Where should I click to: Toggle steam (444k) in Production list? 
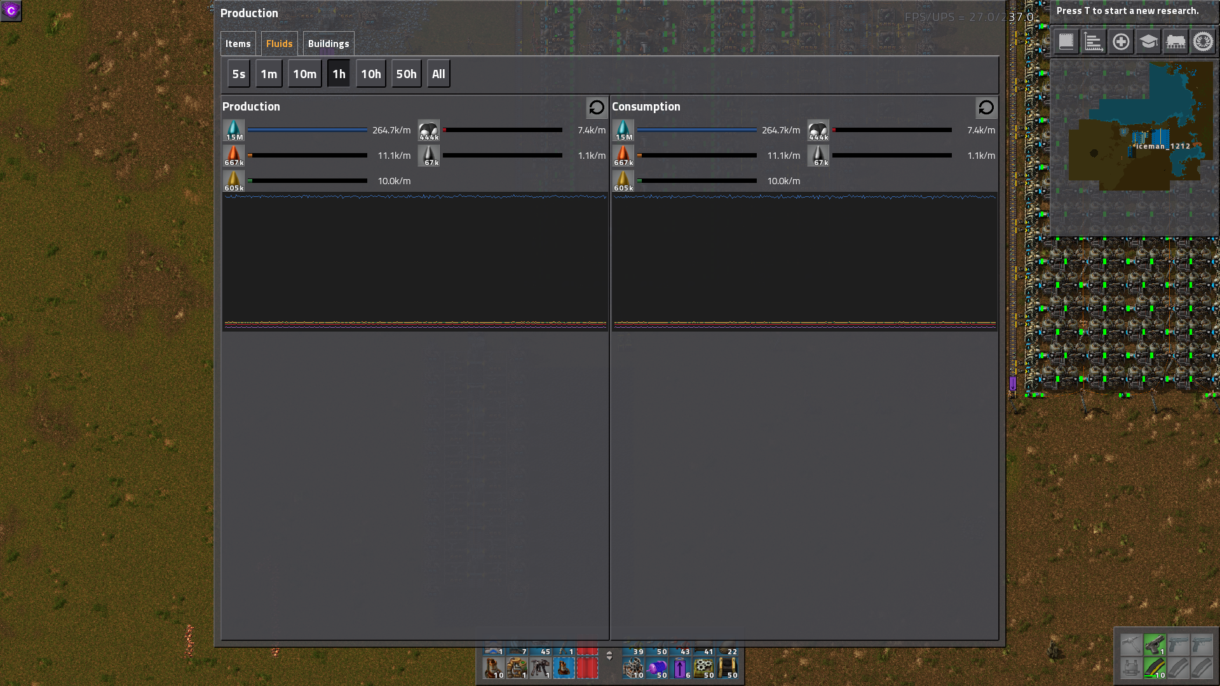(429, 130)
